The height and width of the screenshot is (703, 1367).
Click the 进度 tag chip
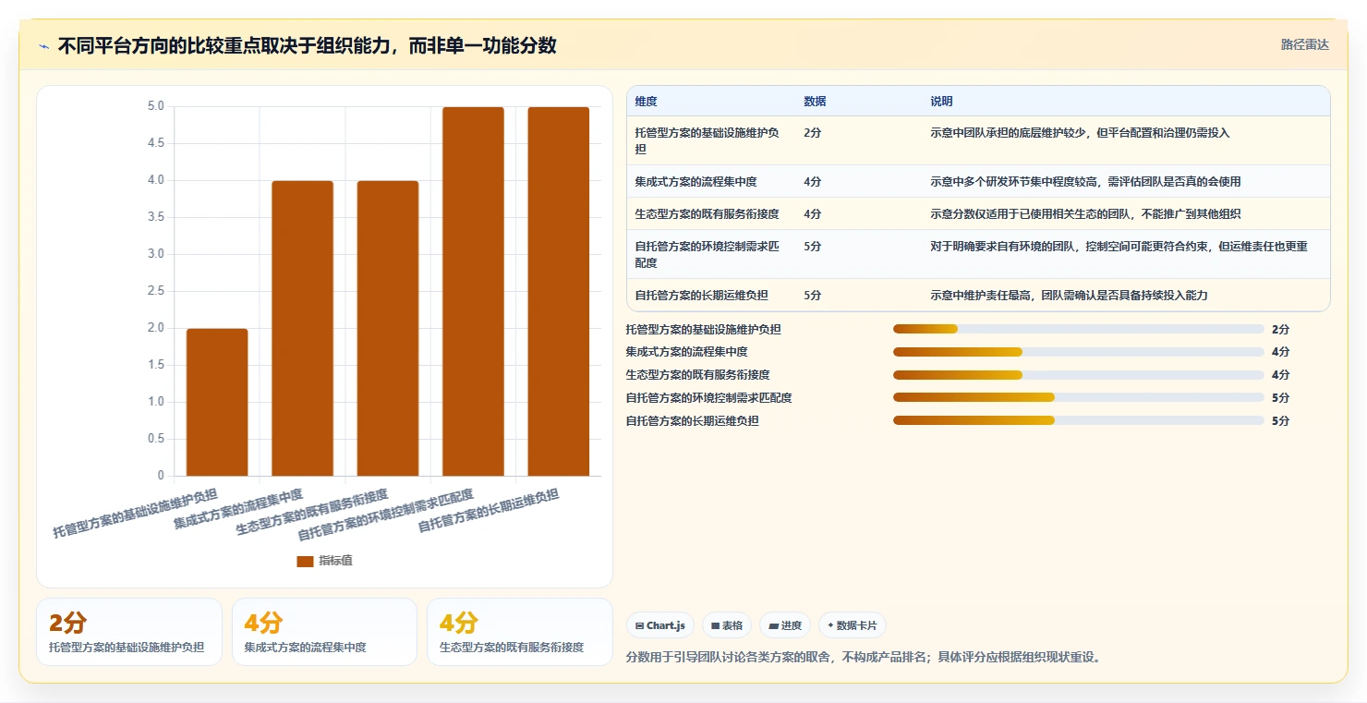(785, 625)
